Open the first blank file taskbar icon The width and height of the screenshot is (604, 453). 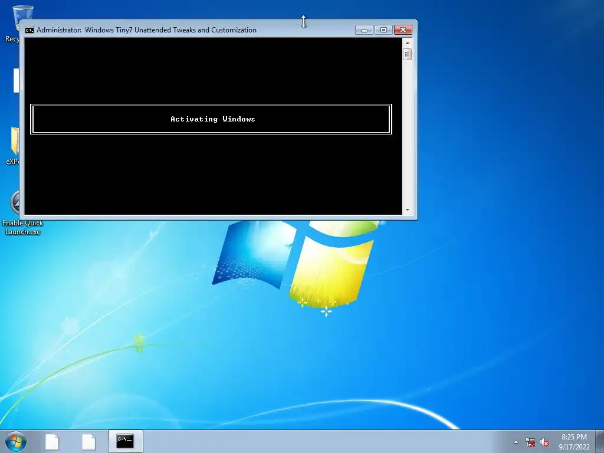[x=52, y=441]
